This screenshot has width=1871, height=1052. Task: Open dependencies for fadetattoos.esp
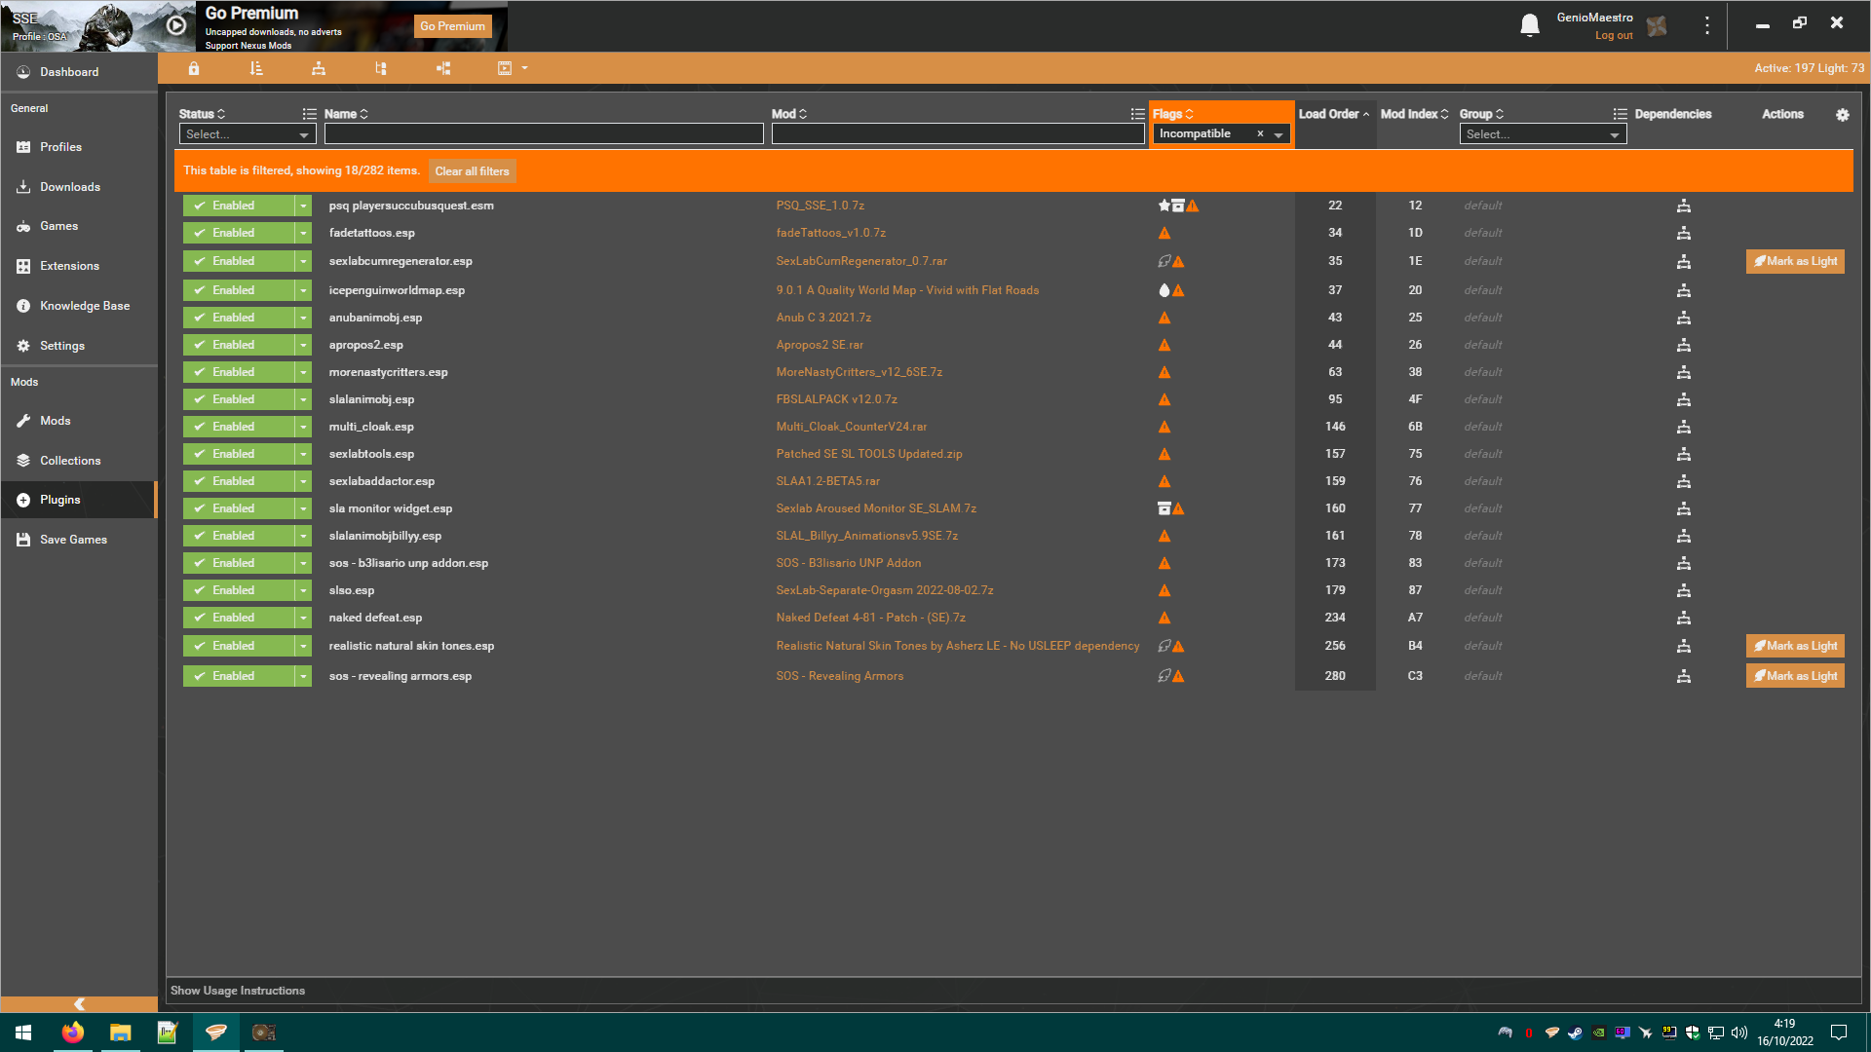point(1683,233)
